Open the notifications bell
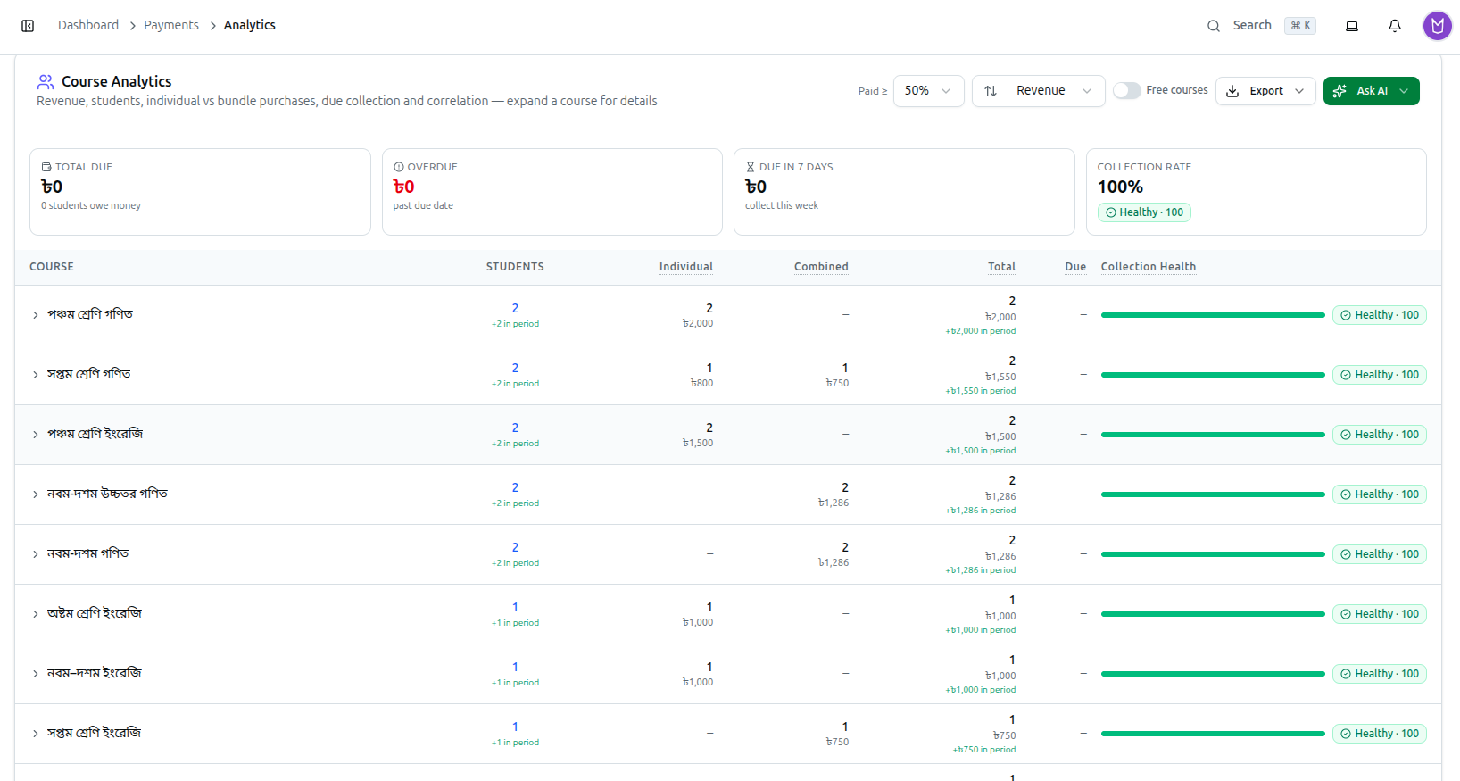 tap(1395, 26)
